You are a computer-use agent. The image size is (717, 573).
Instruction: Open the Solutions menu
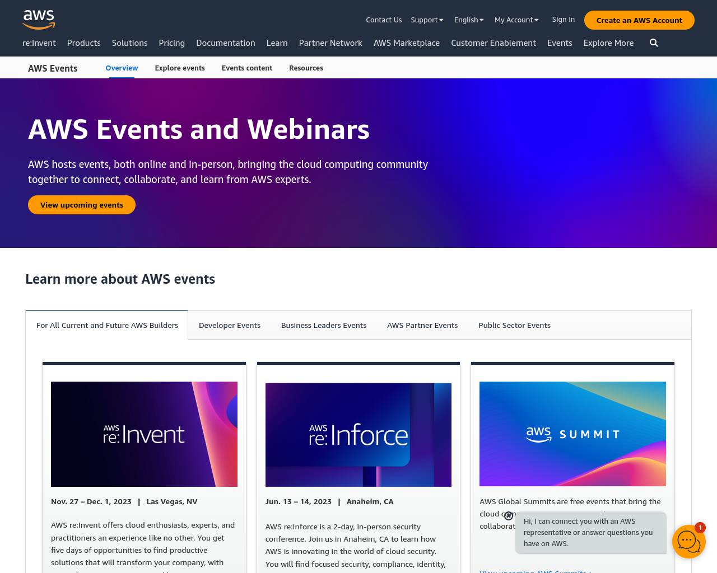pyautogui.click(x=129, y=43)
